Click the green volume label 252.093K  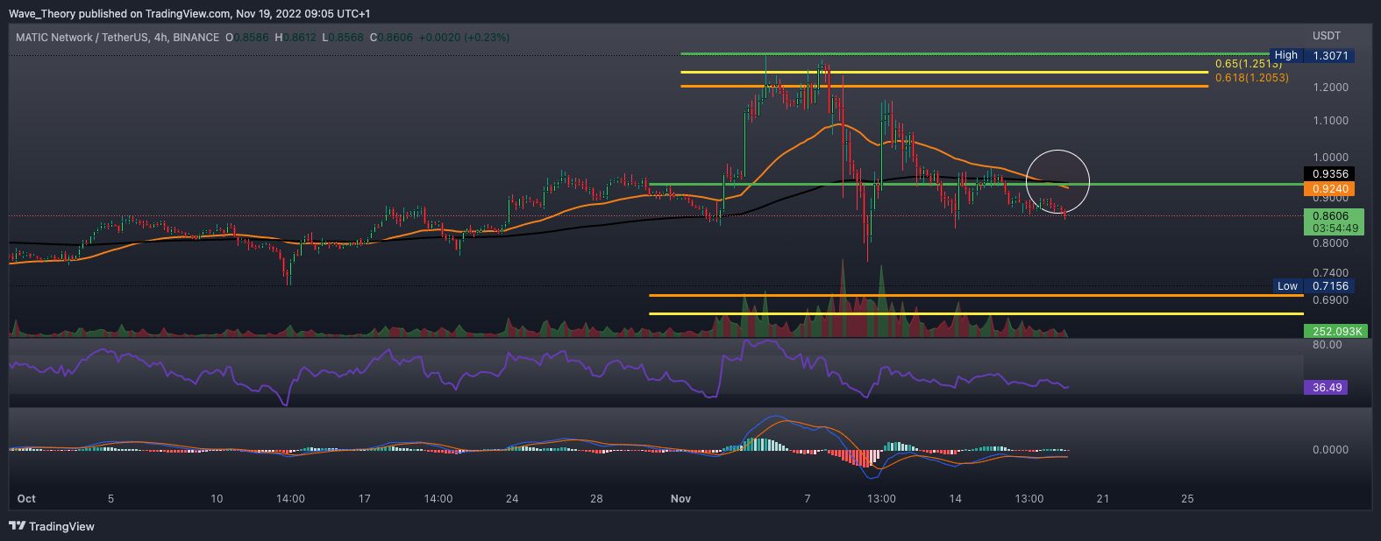pos(1336,331)
